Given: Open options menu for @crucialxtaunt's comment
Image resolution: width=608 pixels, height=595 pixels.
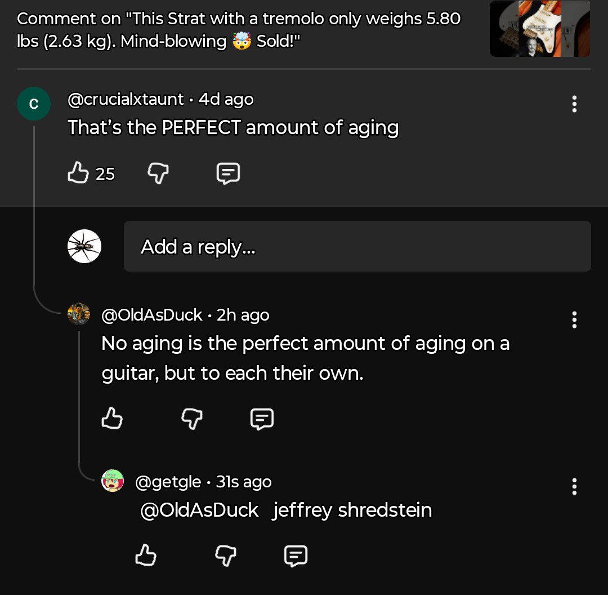Looking at the screenshot, I should click(x=574, y=104).
